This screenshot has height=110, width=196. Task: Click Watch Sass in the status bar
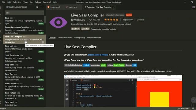point(184,108)
